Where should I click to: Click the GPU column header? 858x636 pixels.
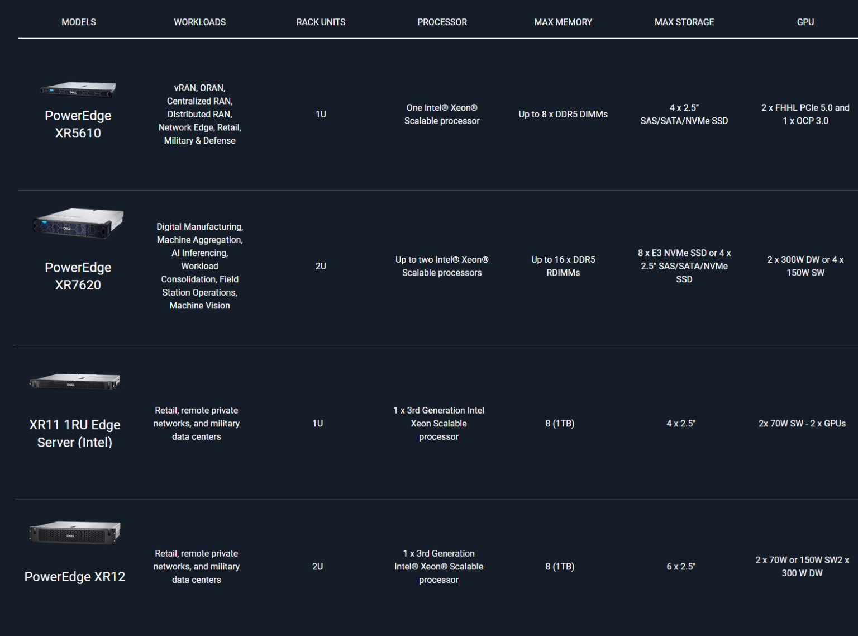tap(805, 22)
